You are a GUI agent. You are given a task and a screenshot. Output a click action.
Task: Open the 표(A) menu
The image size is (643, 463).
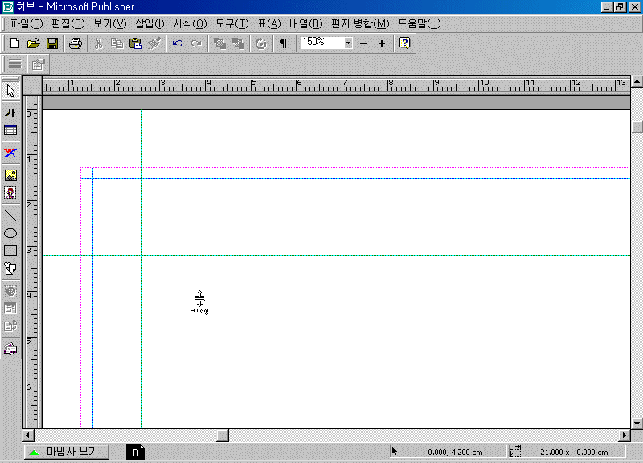coord(269,24)
